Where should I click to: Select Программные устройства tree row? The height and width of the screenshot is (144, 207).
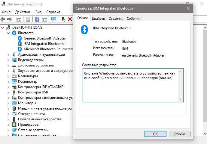point(40,119)
